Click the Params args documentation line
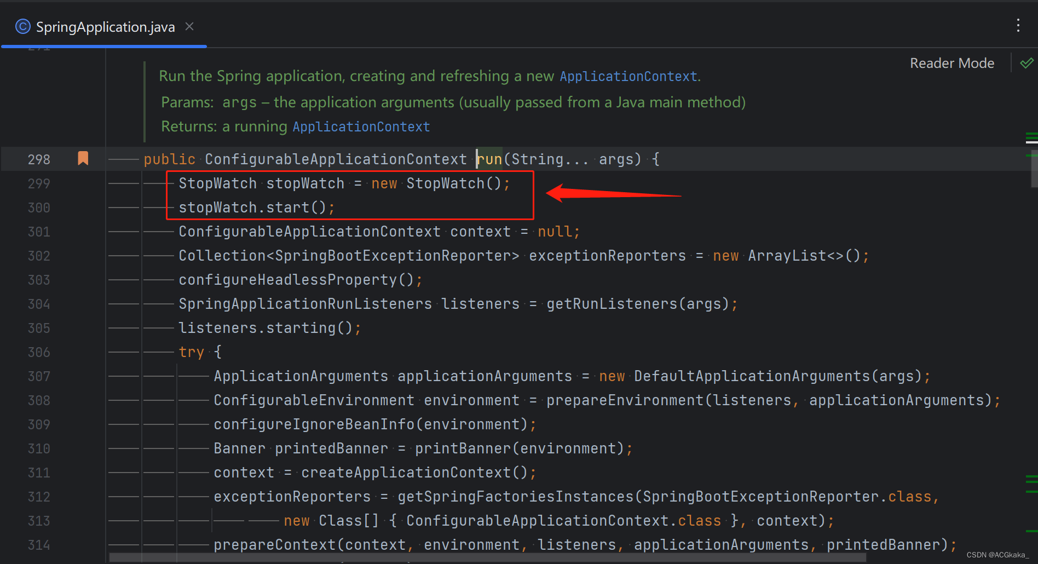This screenshot has height=564, width=1038. [453, 102]
